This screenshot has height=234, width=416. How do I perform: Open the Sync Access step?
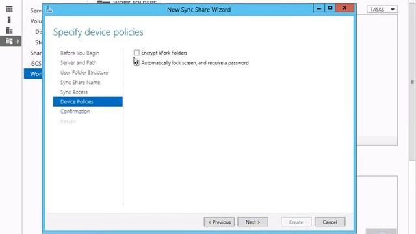(73, 92)
